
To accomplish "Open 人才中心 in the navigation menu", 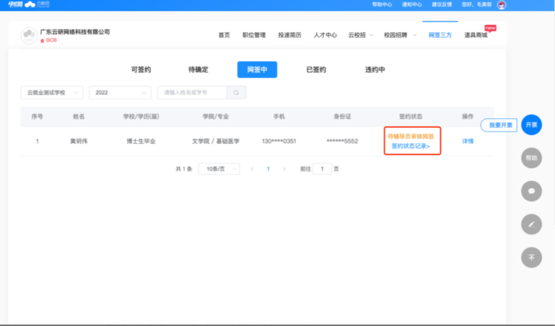I will [325, 35].
